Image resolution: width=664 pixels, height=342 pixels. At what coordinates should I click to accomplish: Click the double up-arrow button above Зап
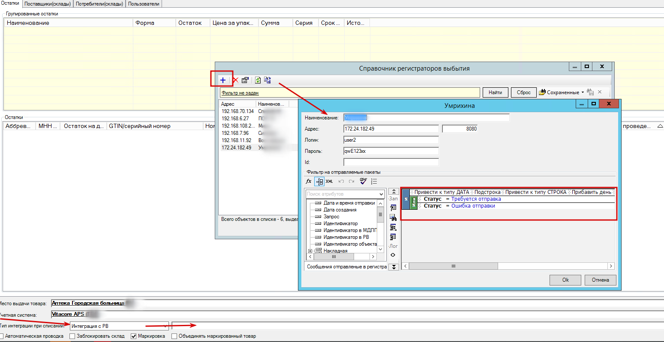point(394,191)
